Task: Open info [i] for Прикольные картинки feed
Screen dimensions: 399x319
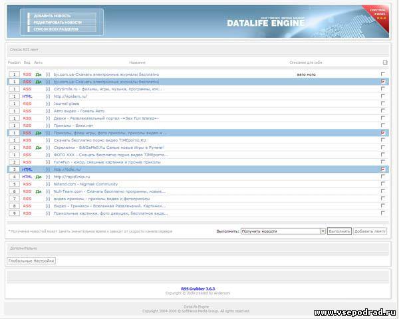Action: [48, 213]
